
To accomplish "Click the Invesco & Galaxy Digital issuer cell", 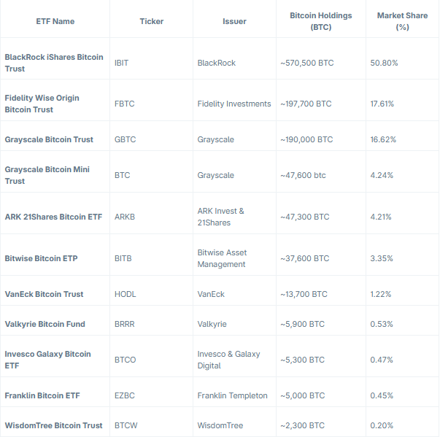I will point(228,360).
